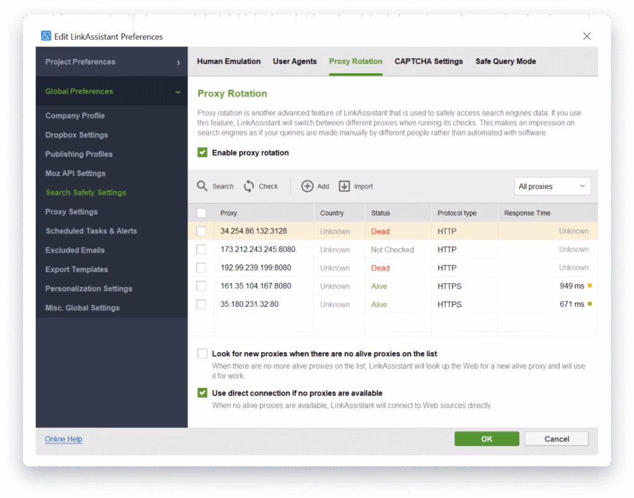Enable Look for new proxies checkbox
Image resolution: width=634 pixels, height=498 pixels.
[202, 354]
